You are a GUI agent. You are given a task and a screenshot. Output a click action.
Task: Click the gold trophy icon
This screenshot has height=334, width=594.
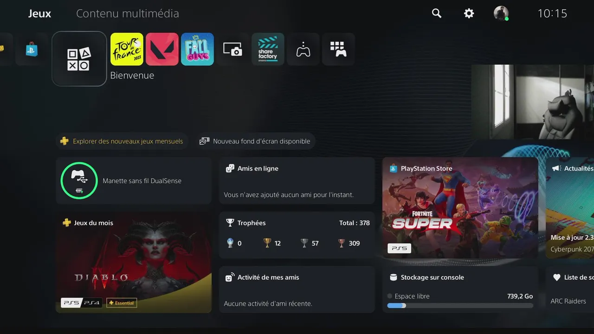[x=267, y=243]
